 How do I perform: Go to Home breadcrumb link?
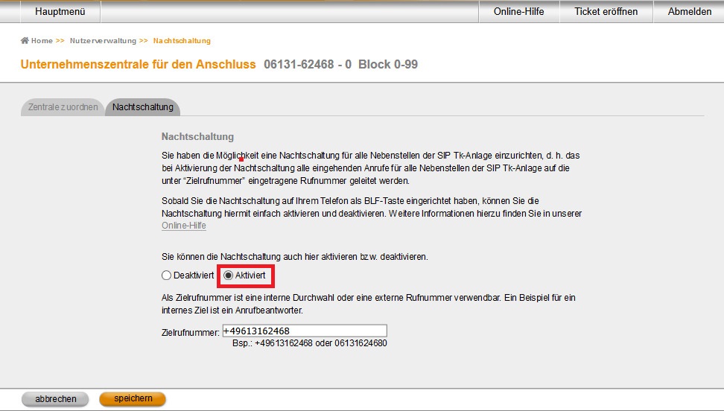42,41
